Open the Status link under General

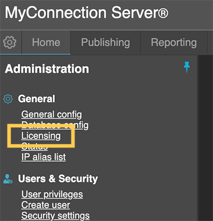35,146
